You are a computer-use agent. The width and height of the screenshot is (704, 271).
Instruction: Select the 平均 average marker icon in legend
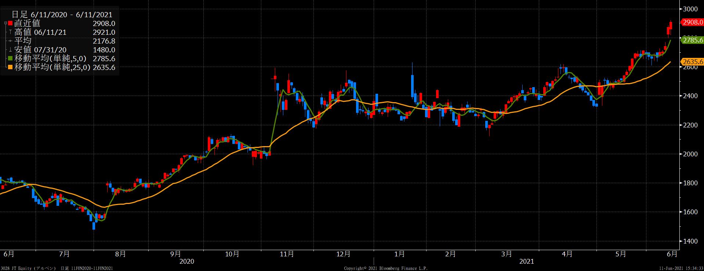pyautogui.click(x=11, y=41)
